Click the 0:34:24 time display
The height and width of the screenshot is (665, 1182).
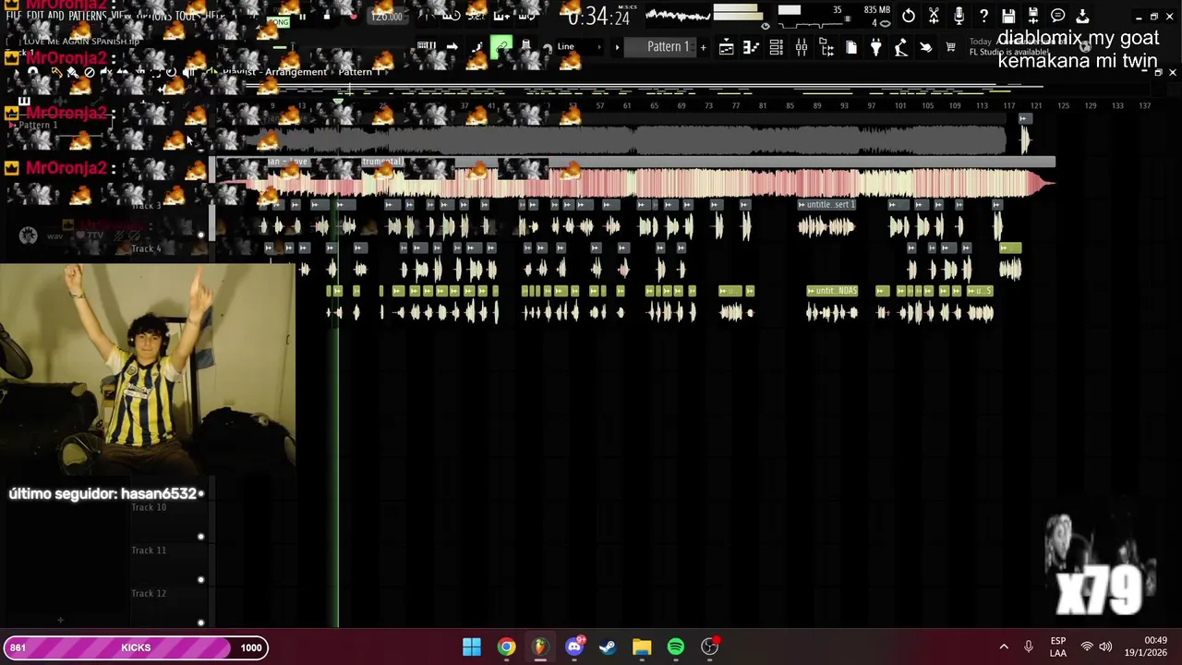pos(598,17)
